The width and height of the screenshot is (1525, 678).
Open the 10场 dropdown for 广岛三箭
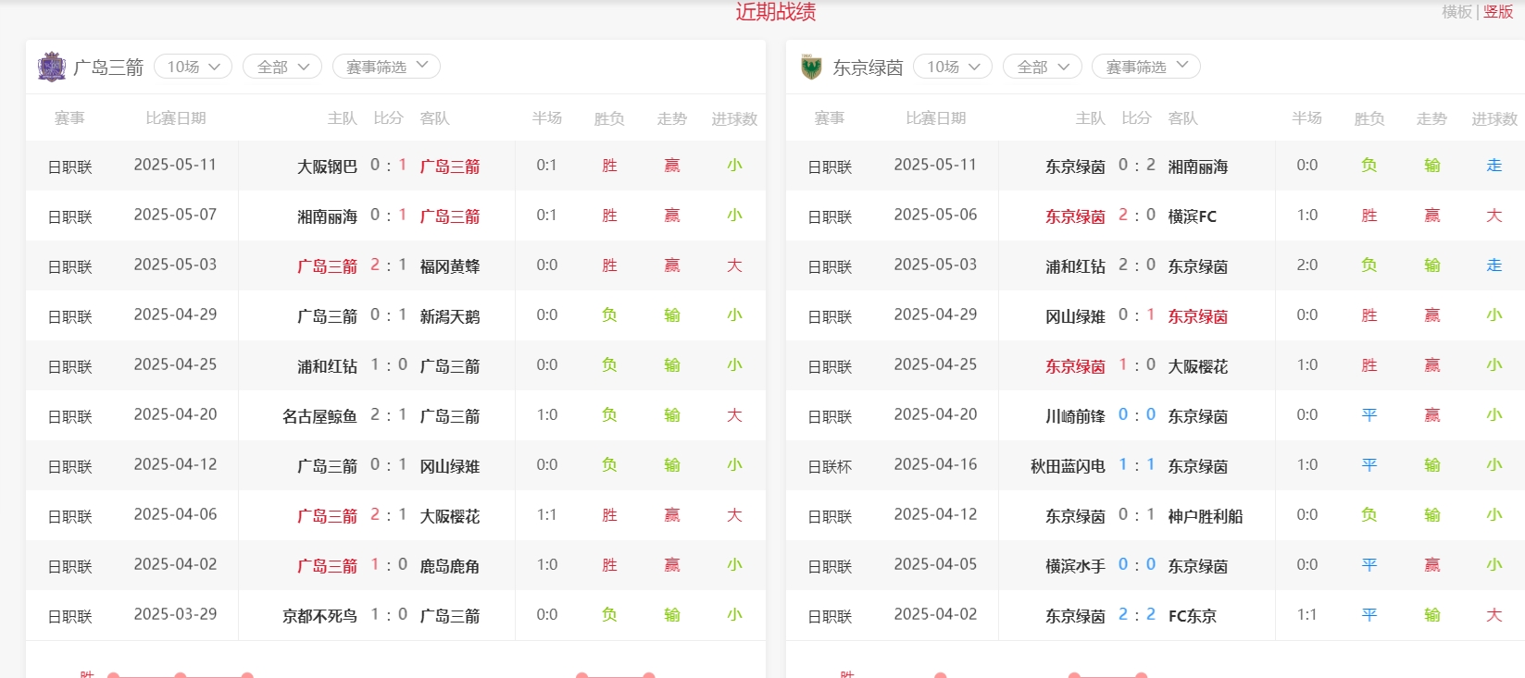click(x=193, y=67)
